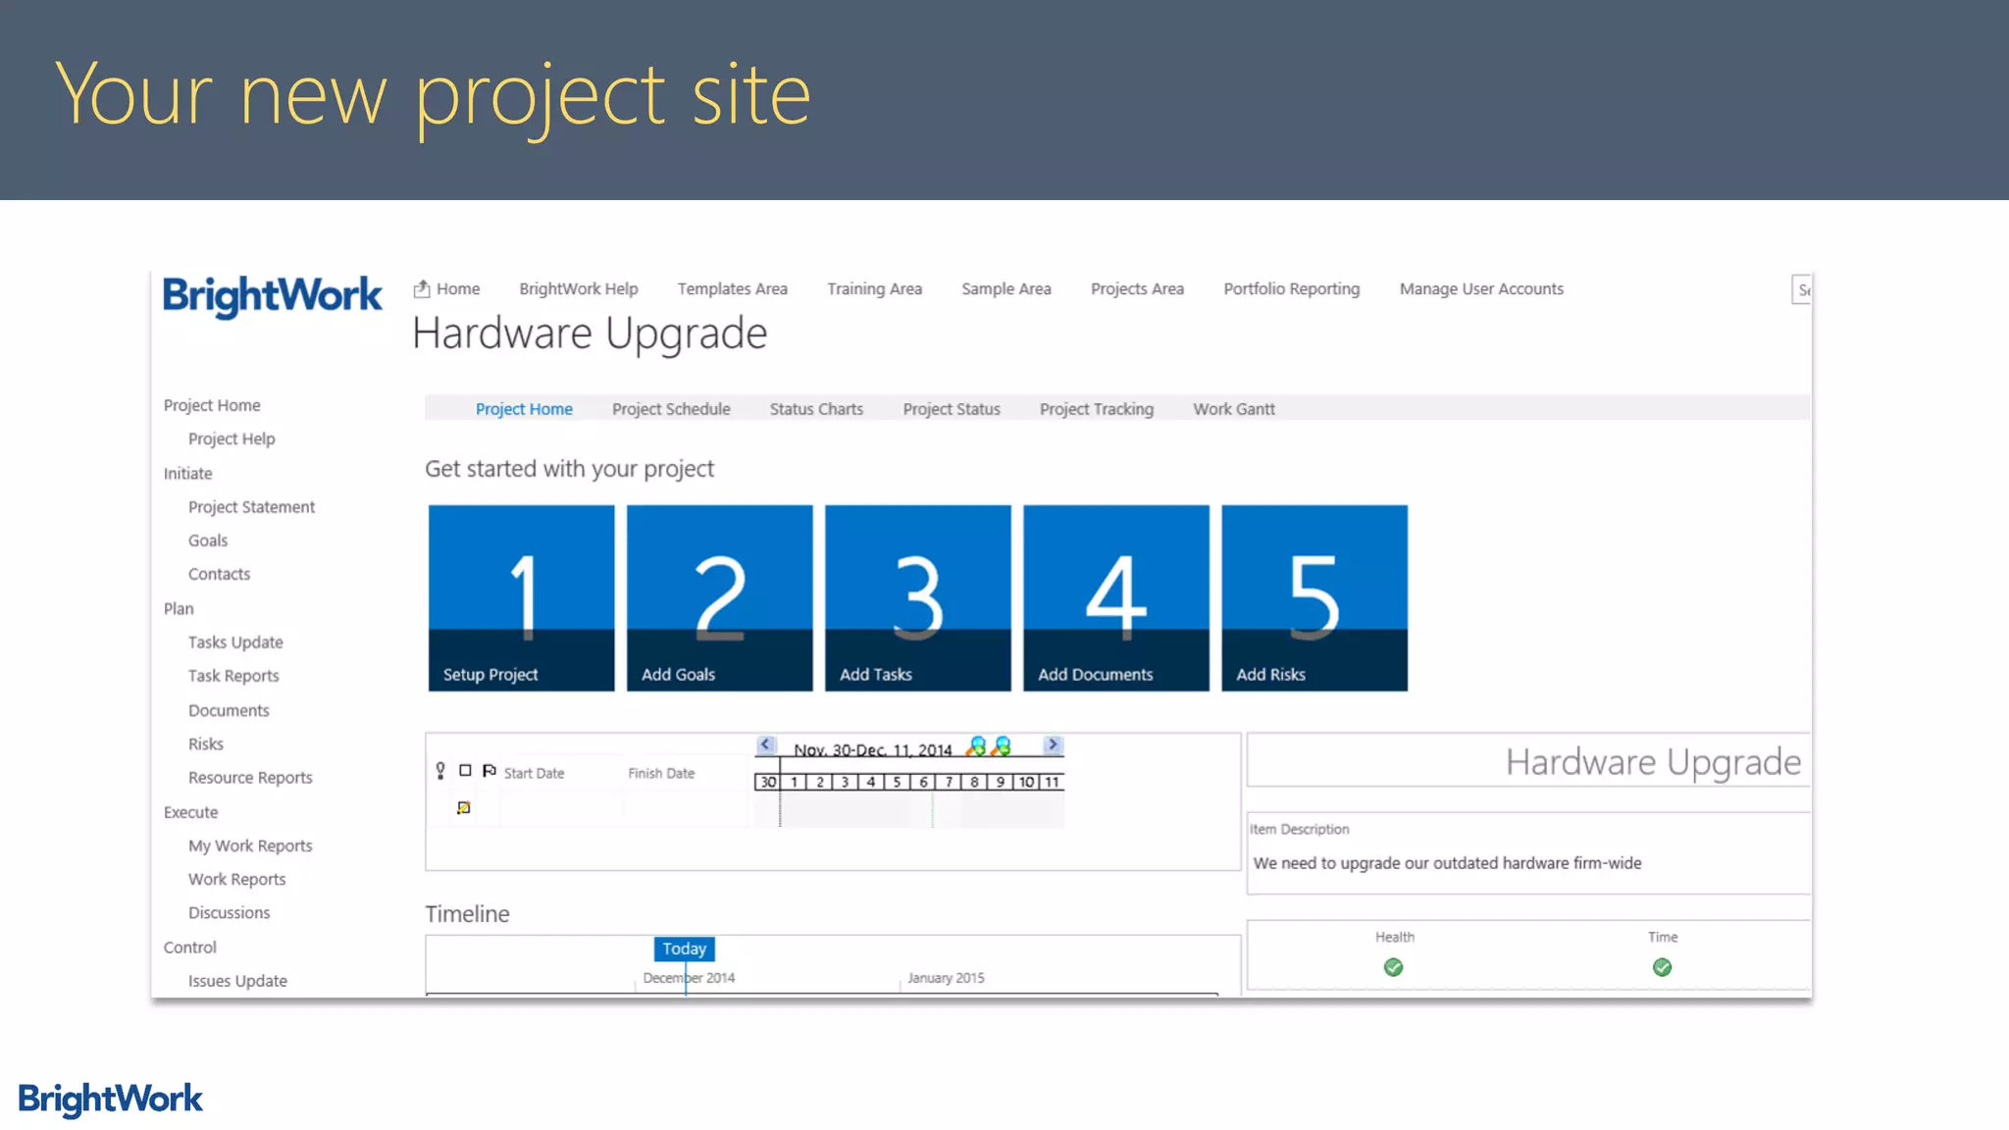Open the Add Documents tile
This screenshot has width=2009, height=1130.
(x=1115, y=597)
